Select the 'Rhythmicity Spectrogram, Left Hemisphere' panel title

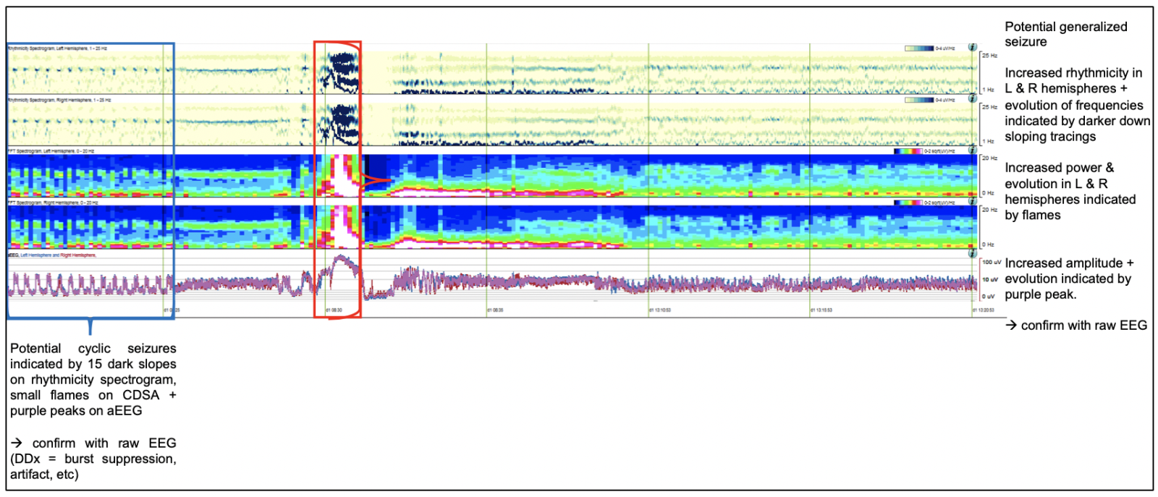pos(57,48)
